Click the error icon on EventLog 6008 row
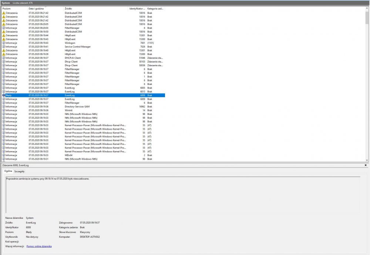This screenshot has height=255, width=370. pos(4,95)
